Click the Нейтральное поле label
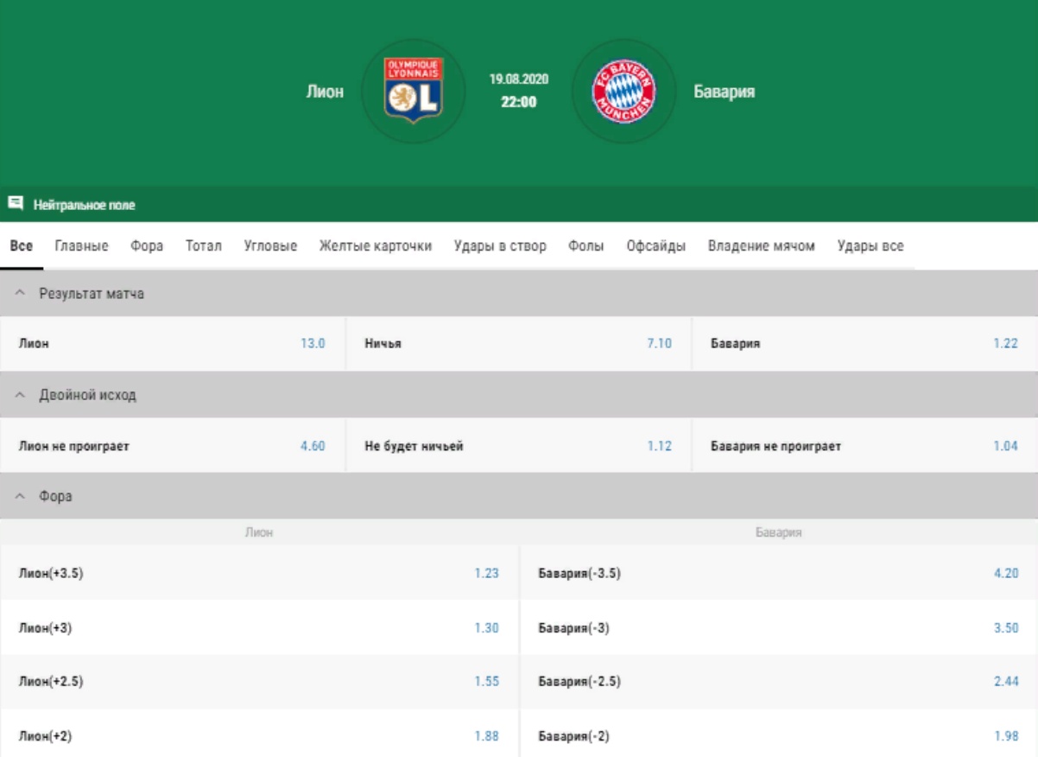This screenshot has width=1038, height=757. click(x=85, y=206)
